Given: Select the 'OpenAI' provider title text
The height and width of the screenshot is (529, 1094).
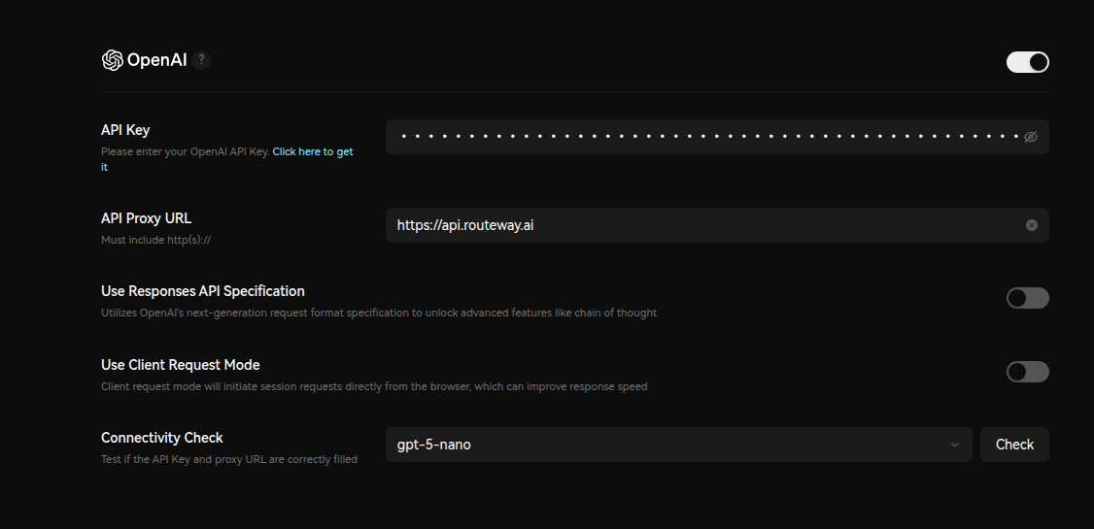Looking at the screenshot, I should click(157, 60).
